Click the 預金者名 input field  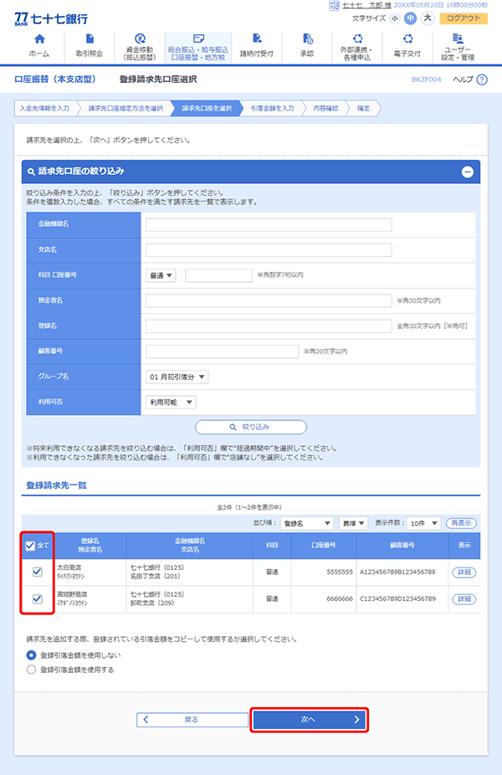click(x=269, y=300)
